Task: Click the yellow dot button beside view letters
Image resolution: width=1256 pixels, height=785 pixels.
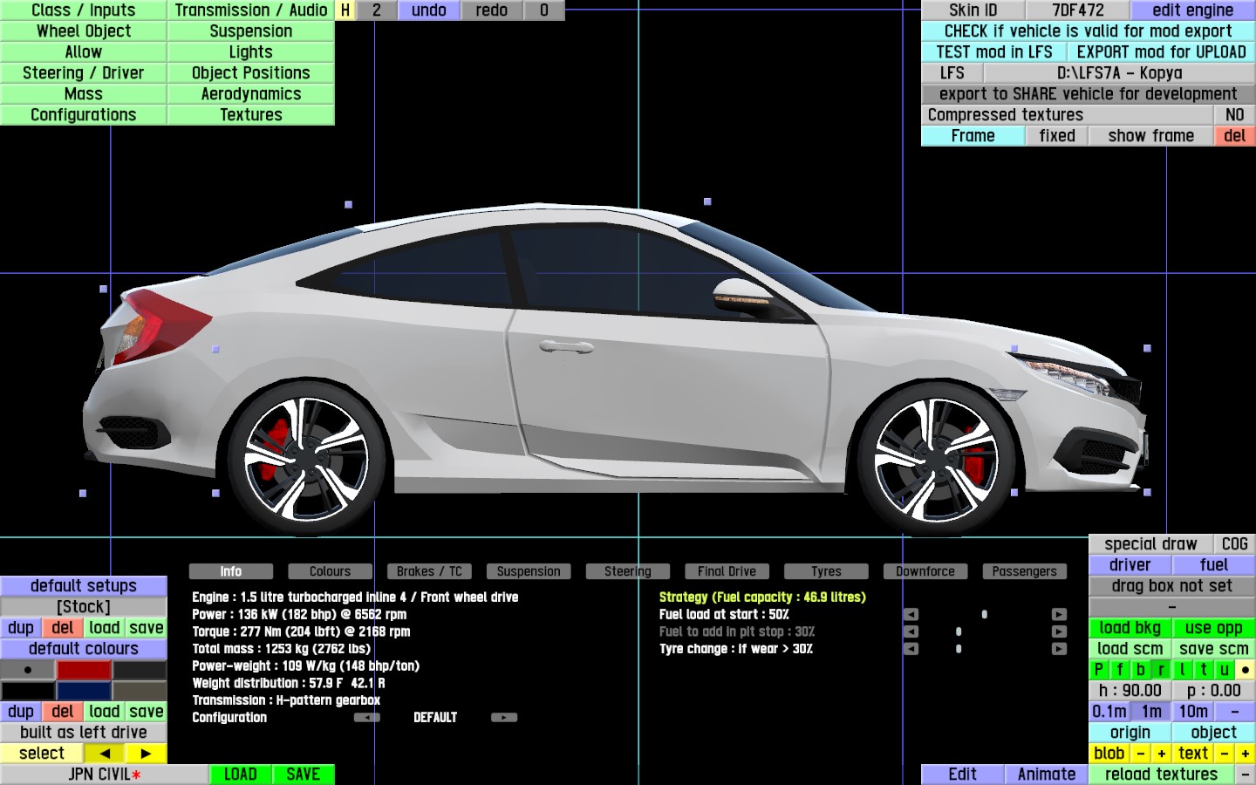Action: click(1246, 670)
